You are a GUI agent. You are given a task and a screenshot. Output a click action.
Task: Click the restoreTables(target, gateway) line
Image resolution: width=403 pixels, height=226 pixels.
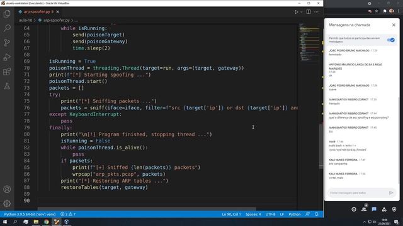105,187
